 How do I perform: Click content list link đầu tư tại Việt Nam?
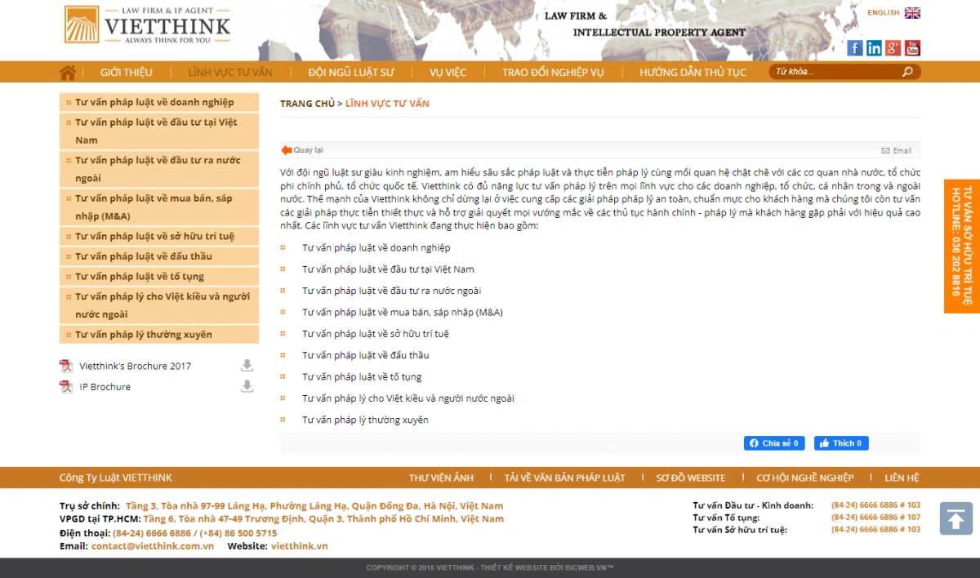(388, 269)
